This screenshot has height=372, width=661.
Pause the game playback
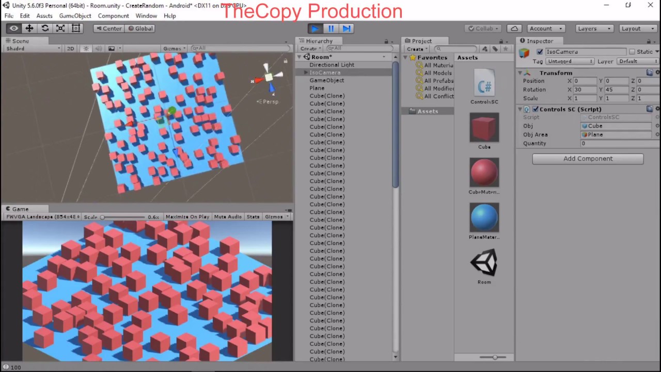(x=331, y=28)
